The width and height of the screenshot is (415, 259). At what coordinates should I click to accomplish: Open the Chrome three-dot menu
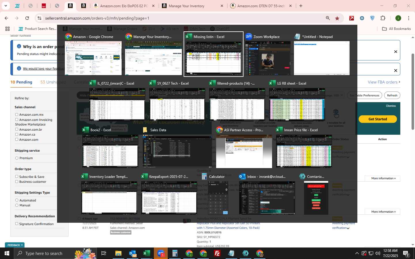[x=409, y=18]
